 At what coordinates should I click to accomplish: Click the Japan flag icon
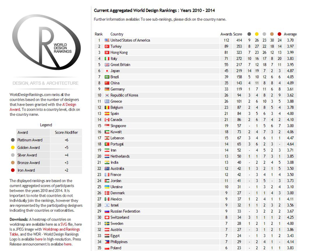(107, 71)
